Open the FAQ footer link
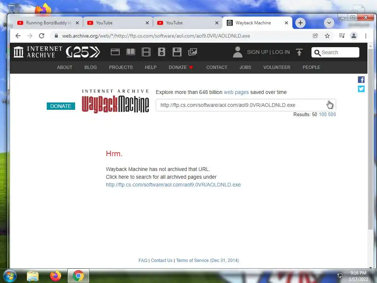This screenshot has height=283, width=377. (143, 261)
